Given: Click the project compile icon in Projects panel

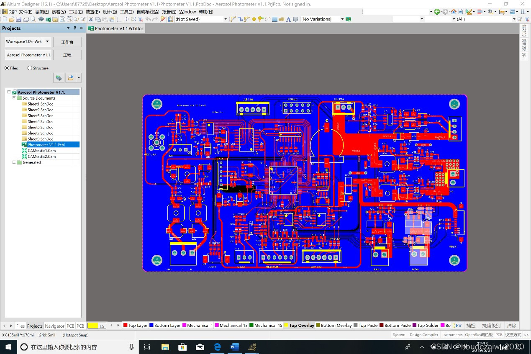Looking at the screenshot, I should point(59,78).
